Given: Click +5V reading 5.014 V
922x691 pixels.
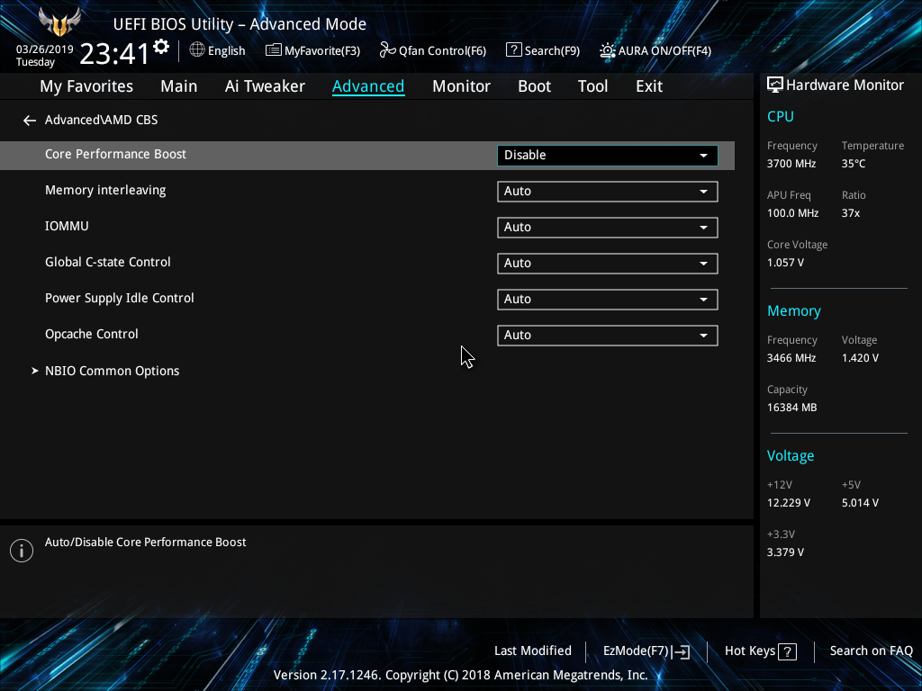Looking at the screenshot, I should pyautogui.click(x=860, y=503).
